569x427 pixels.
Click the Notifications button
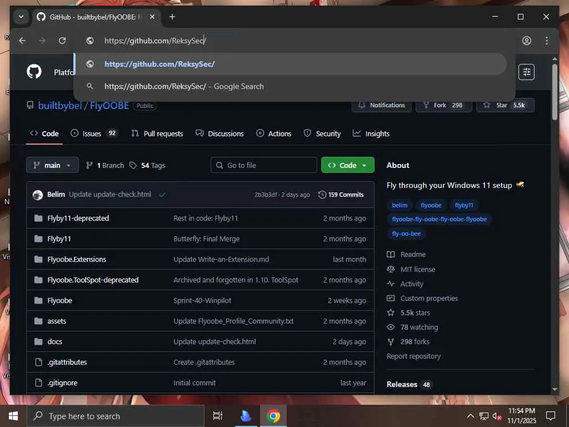[x=382, y=105]
